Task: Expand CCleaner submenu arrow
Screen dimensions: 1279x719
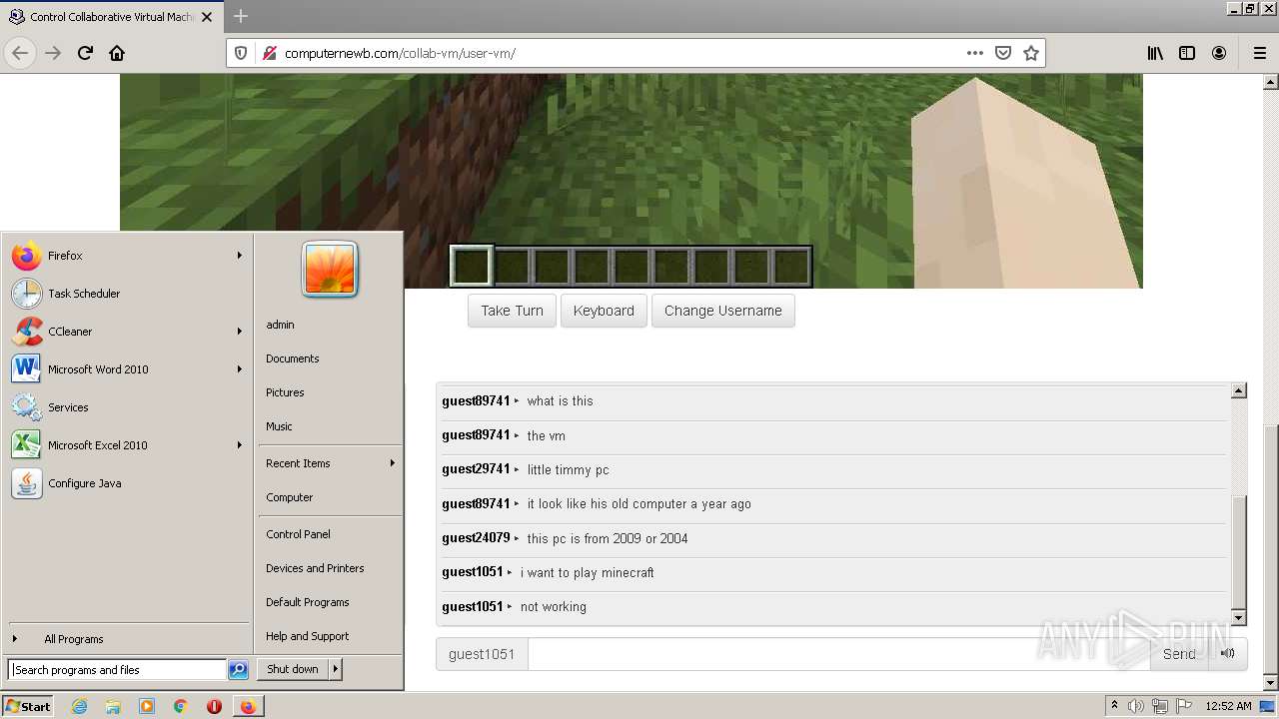Action: point(240,332)
